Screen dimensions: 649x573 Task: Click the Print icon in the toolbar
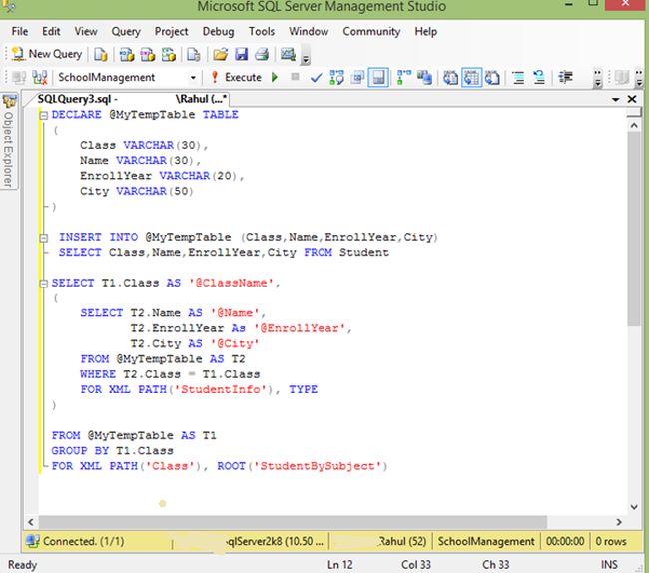[261, 54]
